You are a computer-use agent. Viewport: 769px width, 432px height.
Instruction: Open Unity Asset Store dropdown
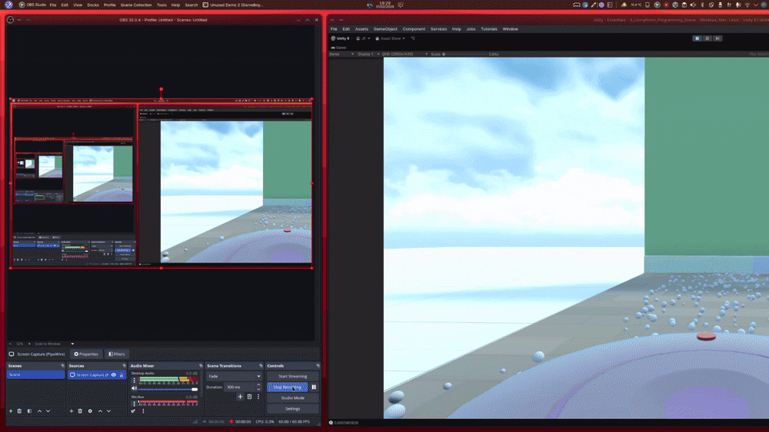[391, 38]
